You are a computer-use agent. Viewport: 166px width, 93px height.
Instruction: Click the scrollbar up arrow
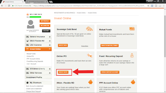pyautogui.click(x=165, y=9)
